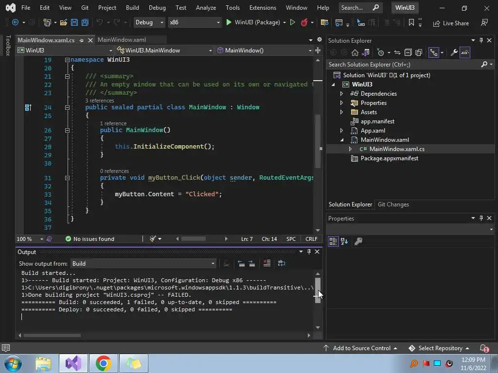Open Solution Explorer Properties wrench icon
The width and height of the screenshot is (498, 373).
tap(454, 52)
